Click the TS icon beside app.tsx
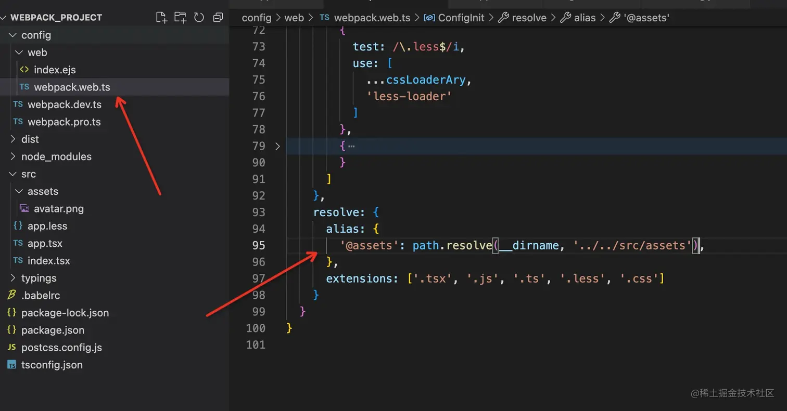The image size is (787, 411). pos(18,243)
